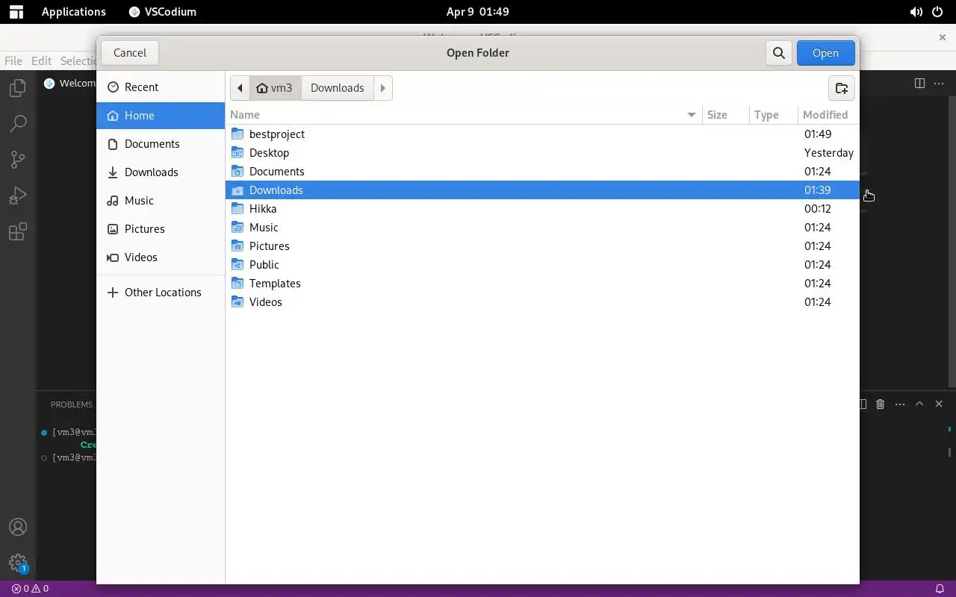Select the bestproject folder icon
Screen dimensions: 956x597
238,134
